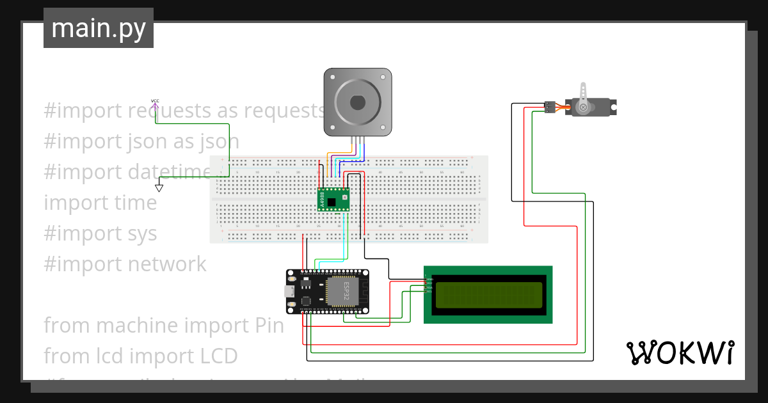Click the line 'from machine import Pin'
Screen dimensions: 768x403
[163, 326]
